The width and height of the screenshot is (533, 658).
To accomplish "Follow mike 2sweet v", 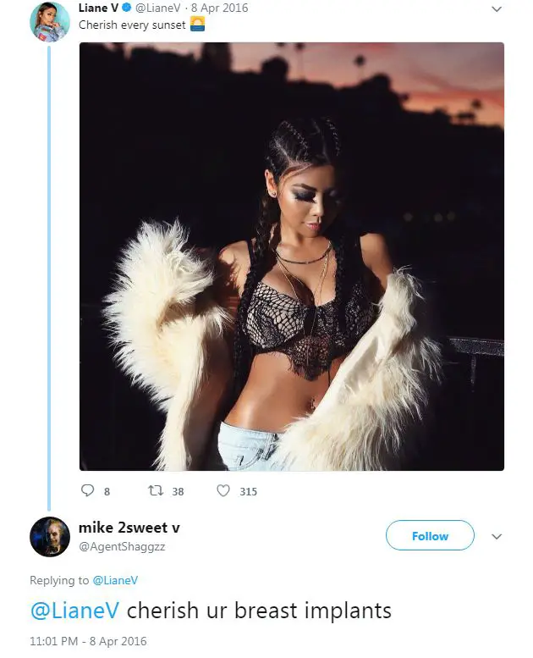I will [430, 535].
